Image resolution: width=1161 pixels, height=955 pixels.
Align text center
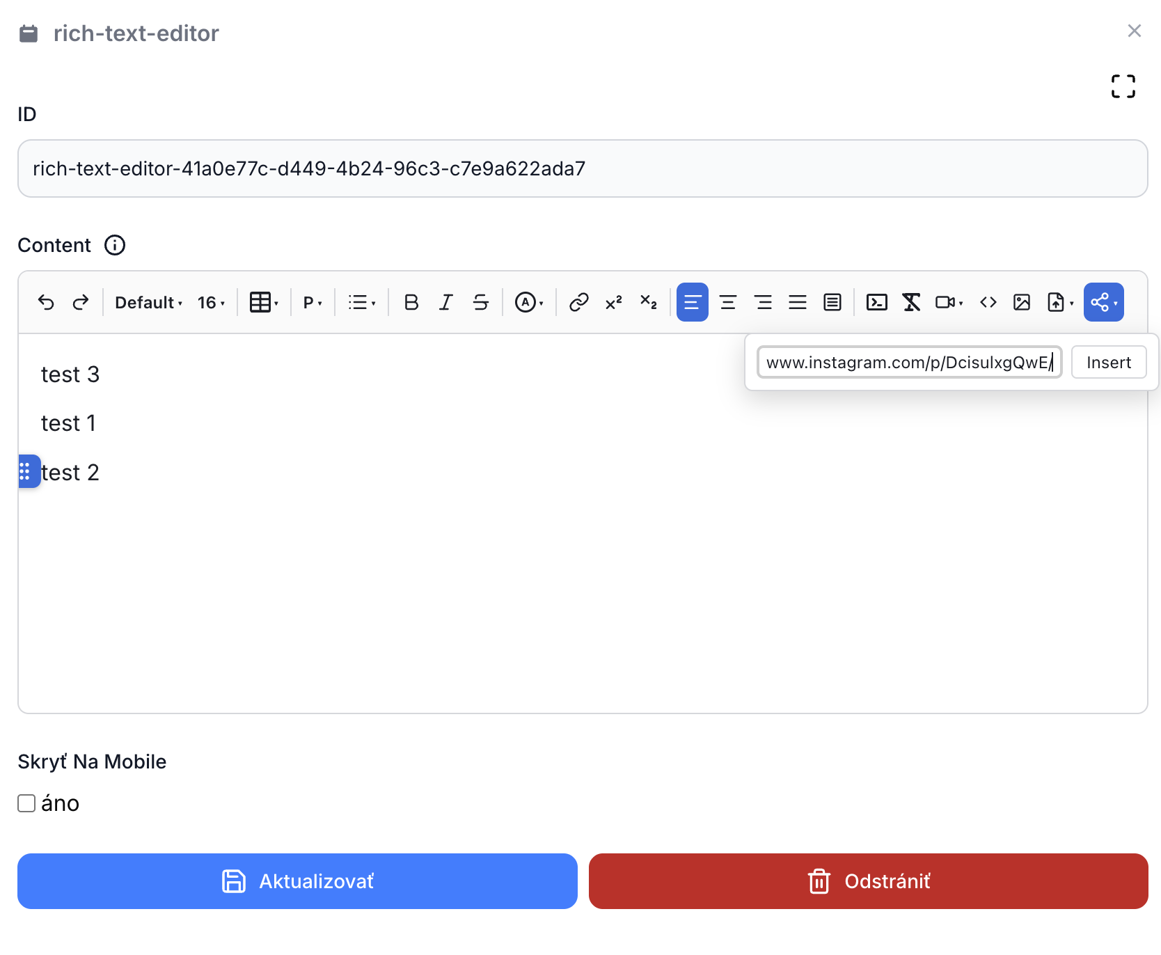728,302
